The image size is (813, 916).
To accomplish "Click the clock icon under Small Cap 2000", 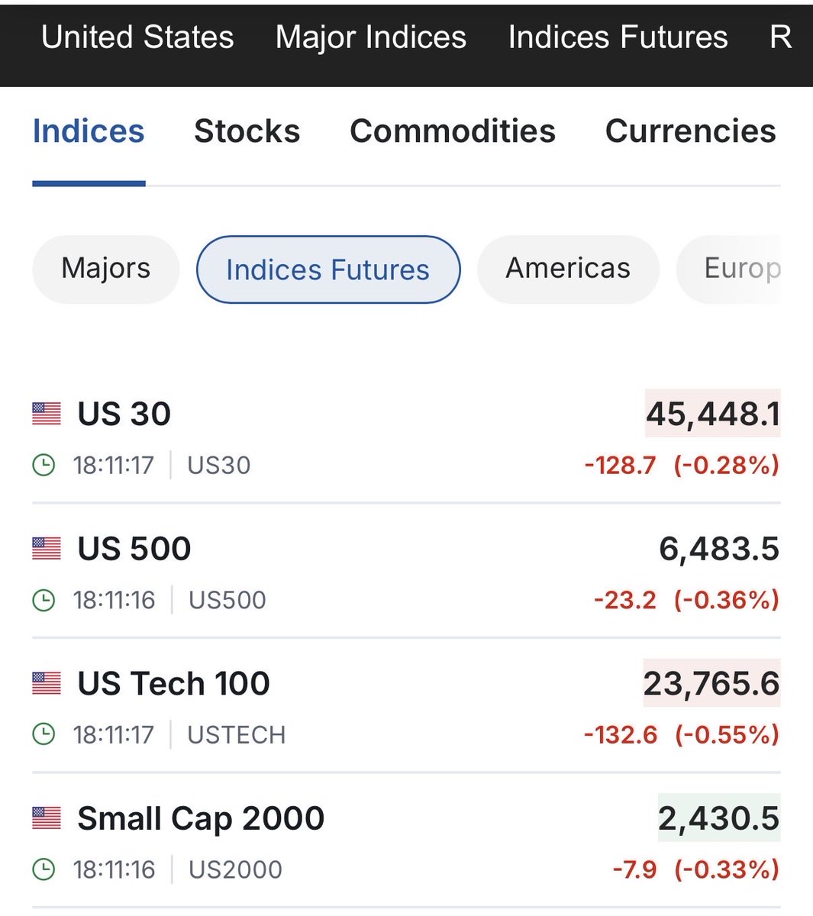I will pyautogui.click(x=44, y=869).
